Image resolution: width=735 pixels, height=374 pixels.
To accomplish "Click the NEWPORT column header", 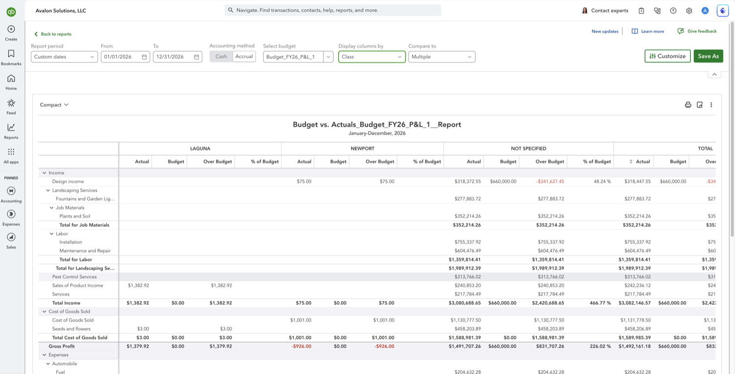I will [x=363, y=148].
